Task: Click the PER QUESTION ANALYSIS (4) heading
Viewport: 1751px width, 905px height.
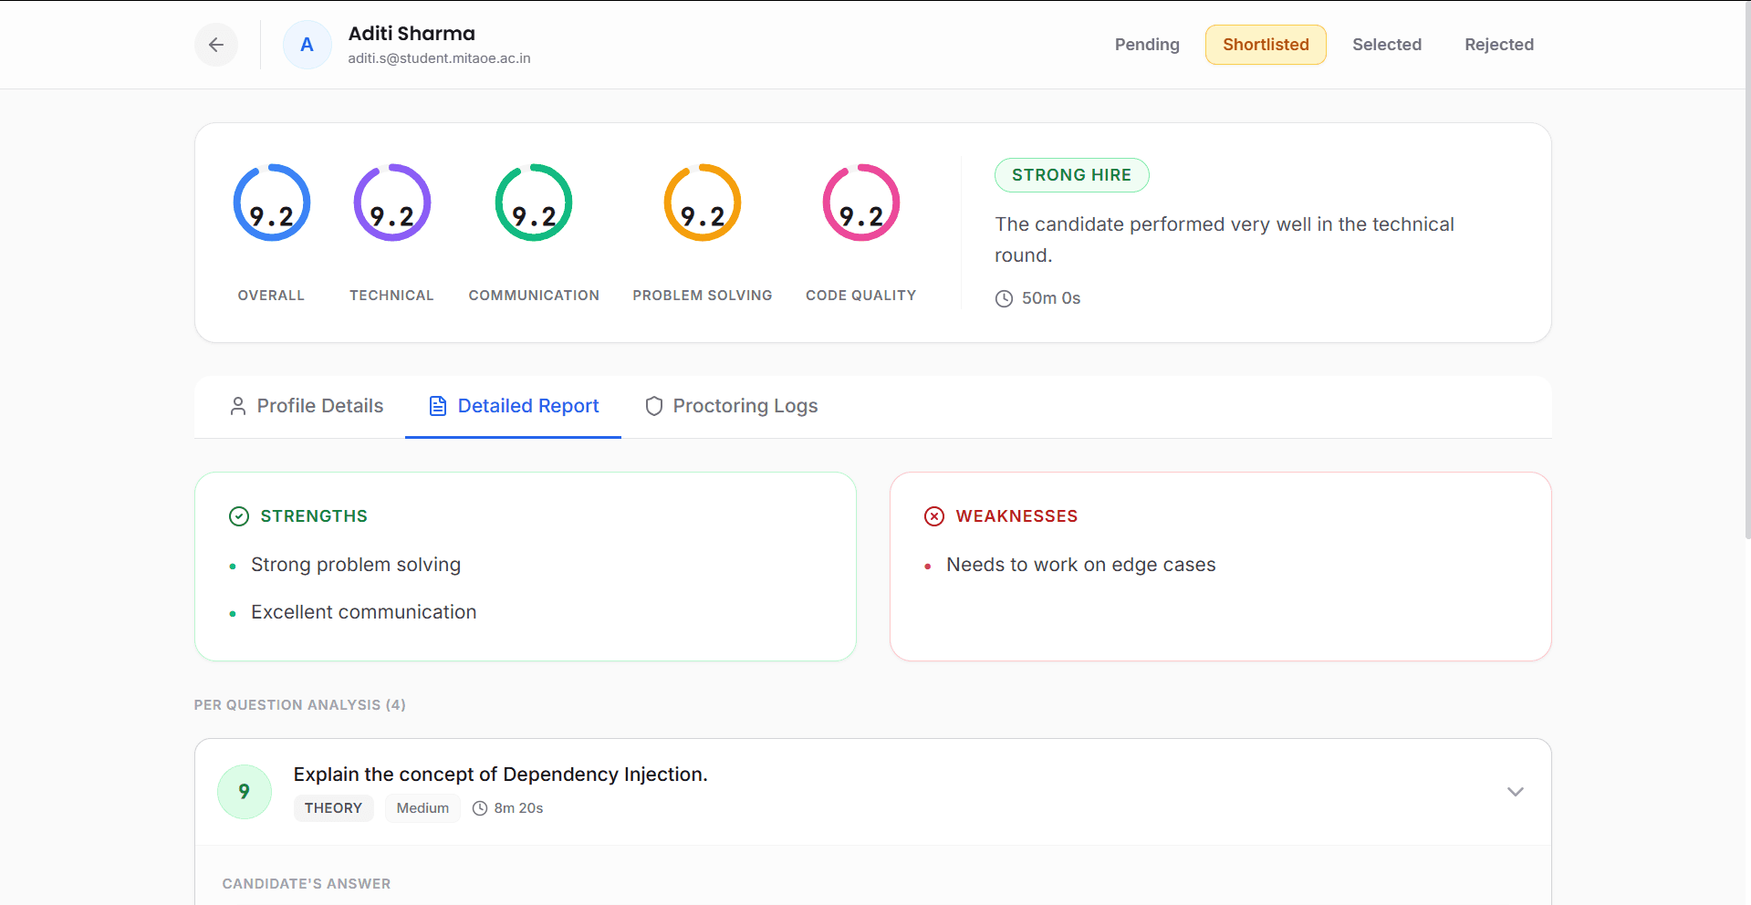Action: tap(300, 705)
